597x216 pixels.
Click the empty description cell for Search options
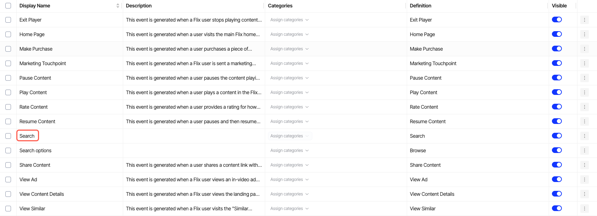pos(193,150)
